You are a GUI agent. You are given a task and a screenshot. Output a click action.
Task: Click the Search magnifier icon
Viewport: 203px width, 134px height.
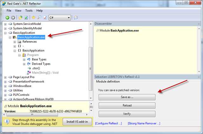(x=39, y=17)
